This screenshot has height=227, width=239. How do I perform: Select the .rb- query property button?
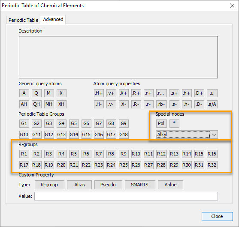[161, 104]
